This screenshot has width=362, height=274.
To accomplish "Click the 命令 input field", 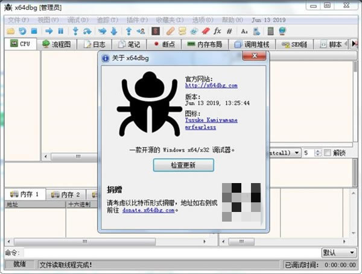I will pos(172,253).
